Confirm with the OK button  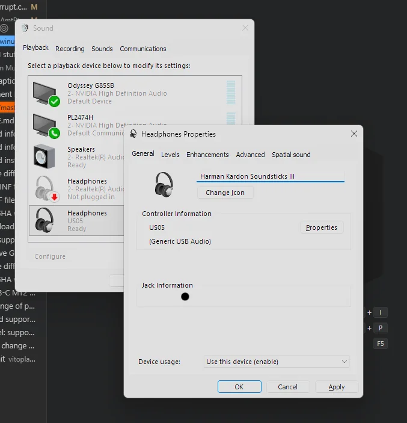(x=239, y=387)
